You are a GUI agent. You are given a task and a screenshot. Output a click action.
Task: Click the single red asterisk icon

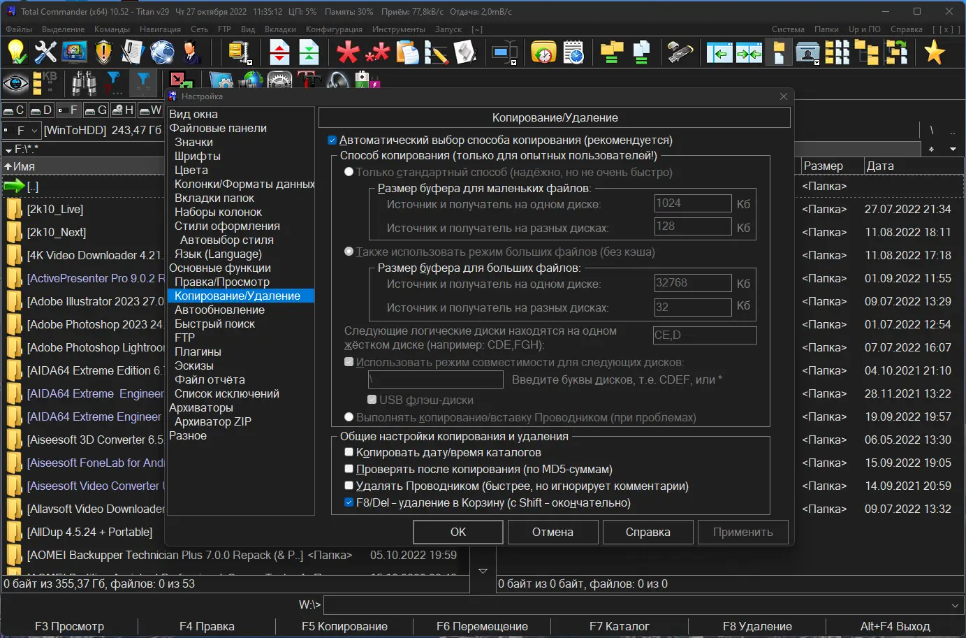tap(348, 52)
